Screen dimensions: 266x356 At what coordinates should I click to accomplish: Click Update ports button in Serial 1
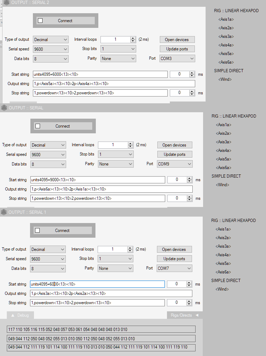(x=174, y=258)
